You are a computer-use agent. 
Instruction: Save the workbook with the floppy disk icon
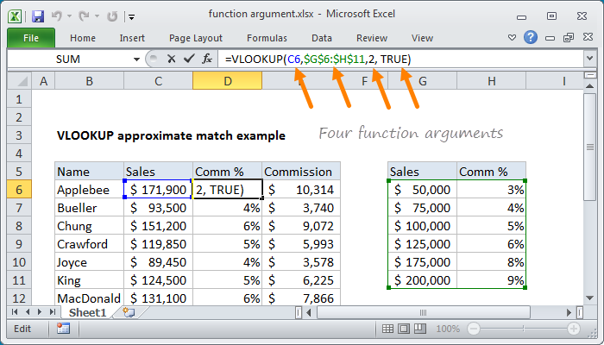click(38, 16)
